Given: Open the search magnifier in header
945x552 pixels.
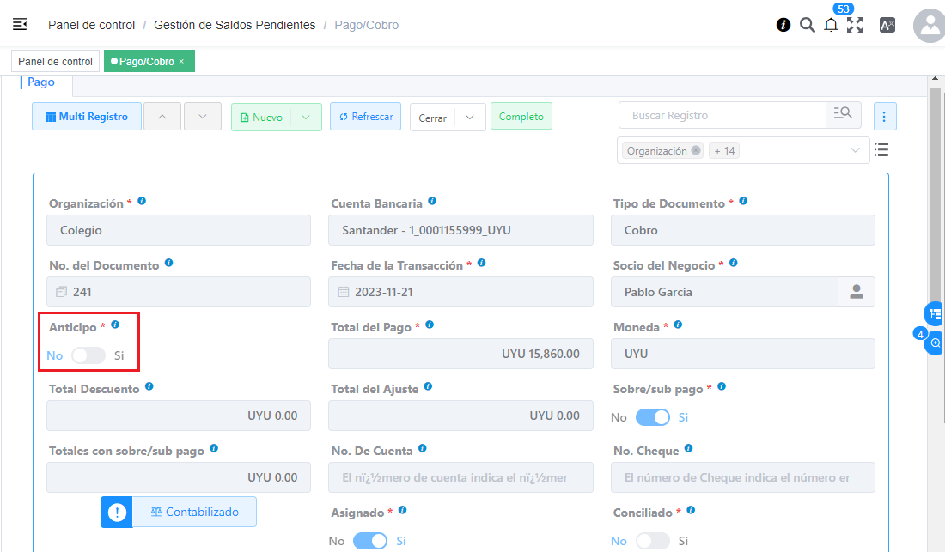Looking at the screenshot, I should point(807,25).
